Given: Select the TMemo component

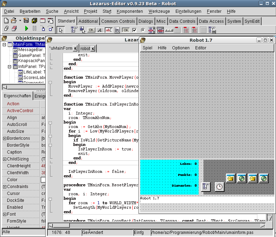Looking at the screenshot, I should point(117,30).
